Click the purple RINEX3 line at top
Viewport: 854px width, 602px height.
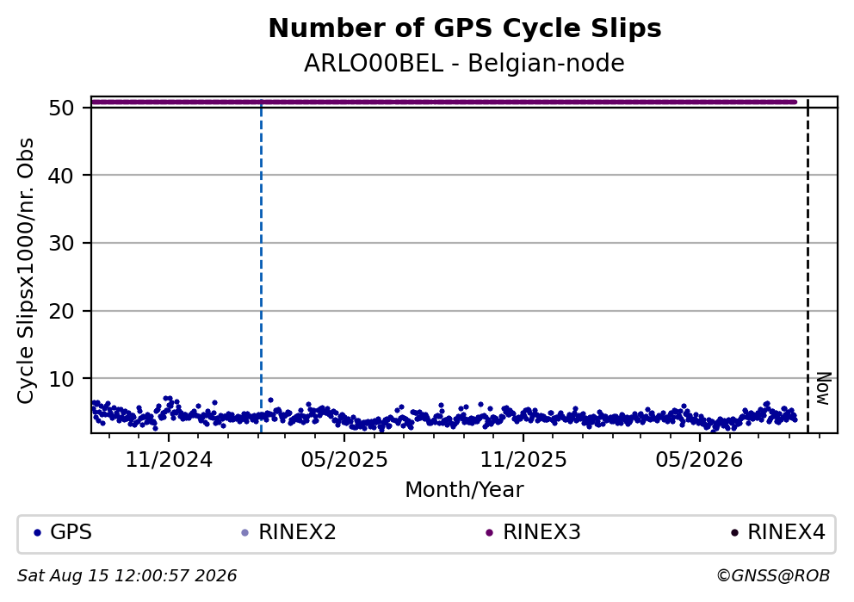(444, 102)
